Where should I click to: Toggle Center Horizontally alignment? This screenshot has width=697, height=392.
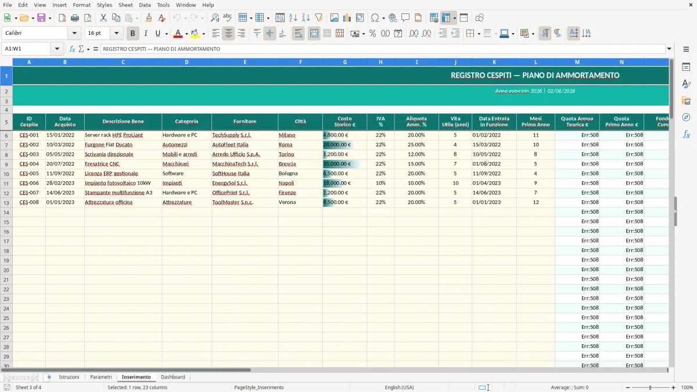click(x=228, y=34)
